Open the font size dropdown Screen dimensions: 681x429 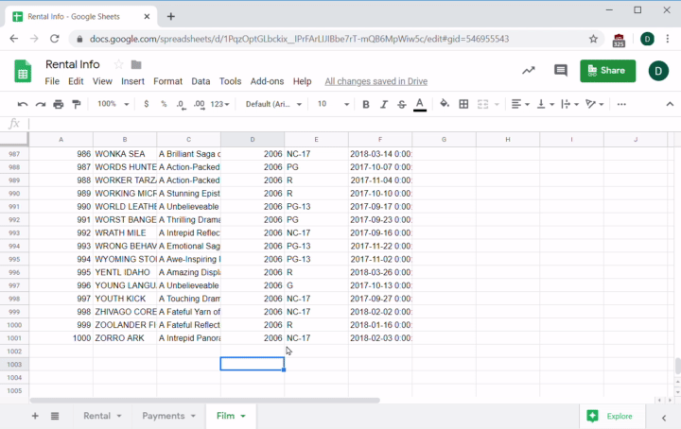[331, 104]
